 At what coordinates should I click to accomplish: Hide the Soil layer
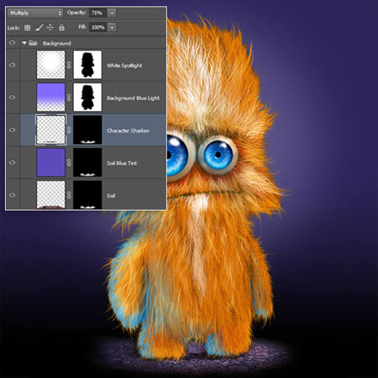[12, 195]
